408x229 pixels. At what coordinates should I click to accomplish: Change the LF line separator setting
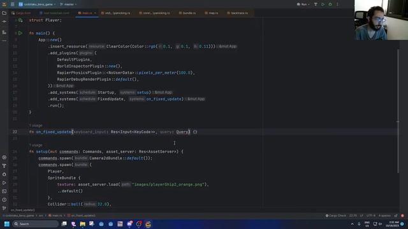(x=361, y=216)
